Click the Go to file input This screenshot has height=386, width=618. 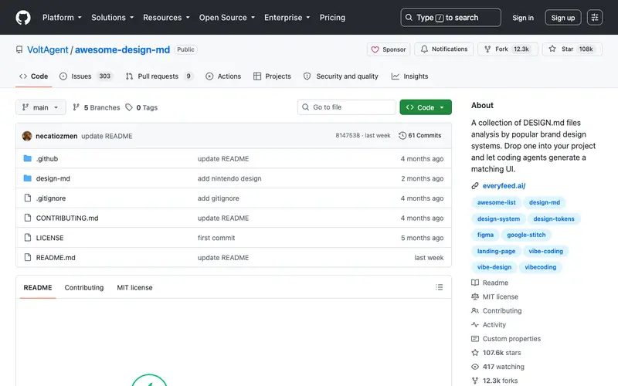click(x=347, y=107)
